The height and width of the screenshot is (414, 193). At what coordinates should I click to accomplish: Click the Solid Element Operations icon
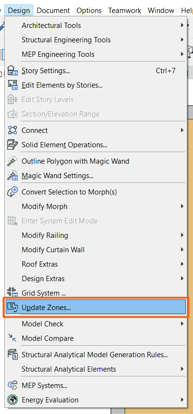(13, 145)
